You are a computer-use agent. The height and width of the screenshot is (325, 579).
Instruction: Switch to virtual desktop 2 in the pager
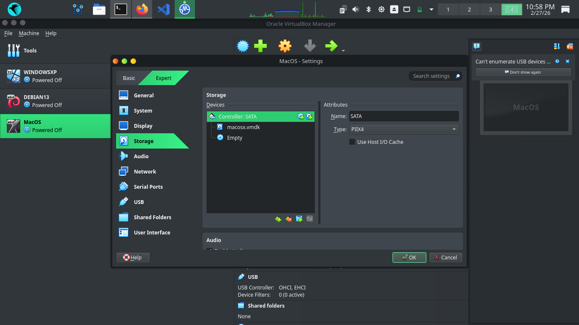(x=469, y=9)
